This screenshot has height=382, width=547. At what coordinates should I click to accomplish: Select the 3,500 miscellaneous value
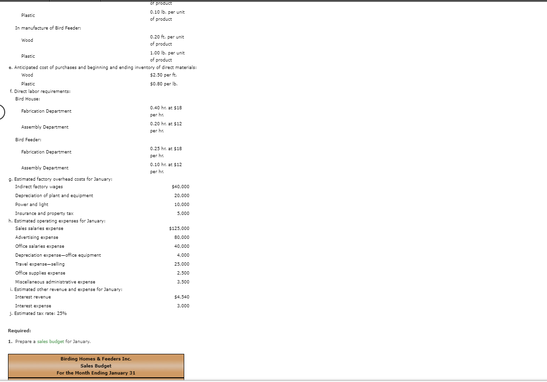tap(183, 282)
